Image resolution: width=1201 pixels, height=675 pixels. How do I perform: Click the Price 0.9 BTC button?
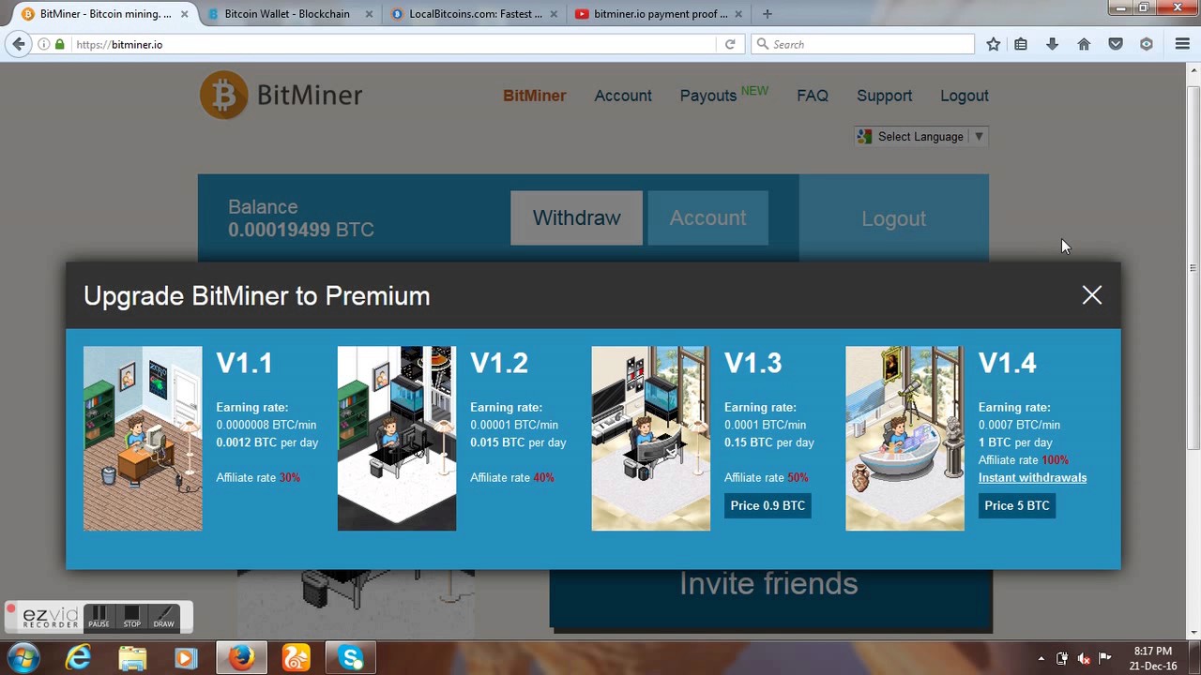pyautogui.click(x=768, y=505)
